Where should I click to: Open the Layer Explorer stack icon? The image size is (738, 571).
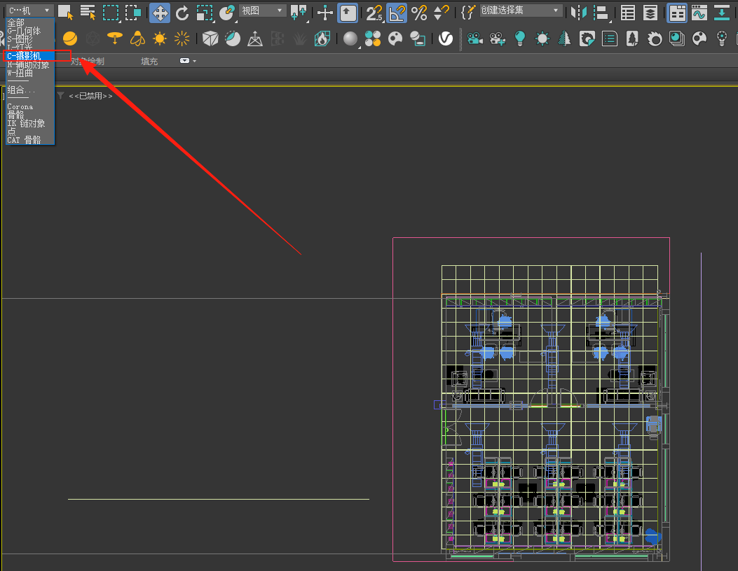[x=650, y=12]
